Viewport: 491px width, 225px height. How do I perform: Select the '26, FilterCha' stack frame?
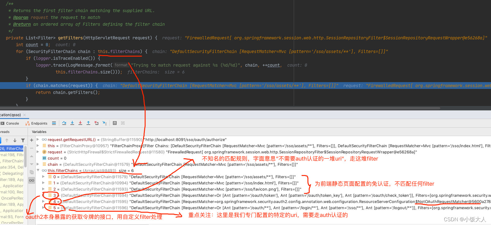coord(12,149)
